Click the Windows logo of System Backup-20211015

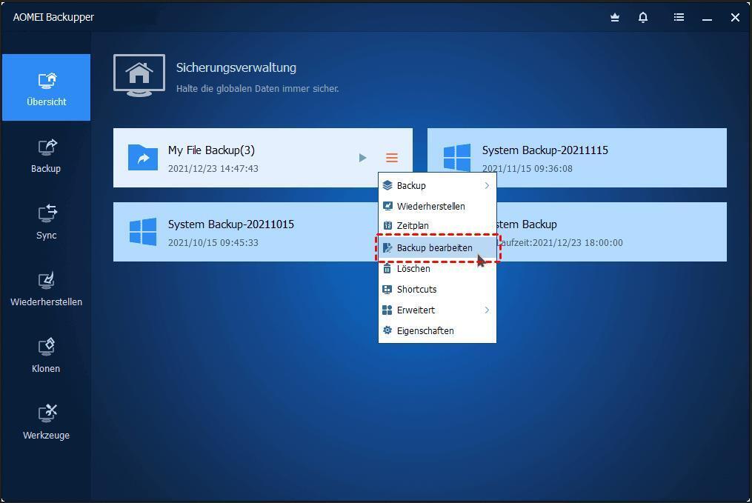coord(143,232)
